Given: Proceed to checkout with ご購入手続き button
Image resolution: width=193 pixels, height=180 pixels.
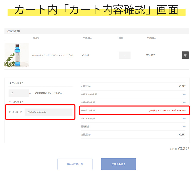Looking at the screenshot, I should [x=119, y=164].
